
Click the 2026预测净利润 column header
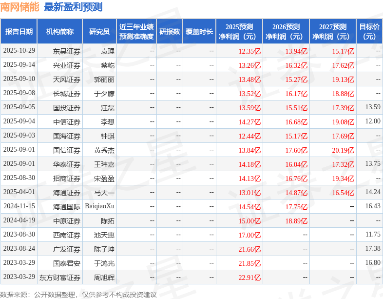(286, 32)
